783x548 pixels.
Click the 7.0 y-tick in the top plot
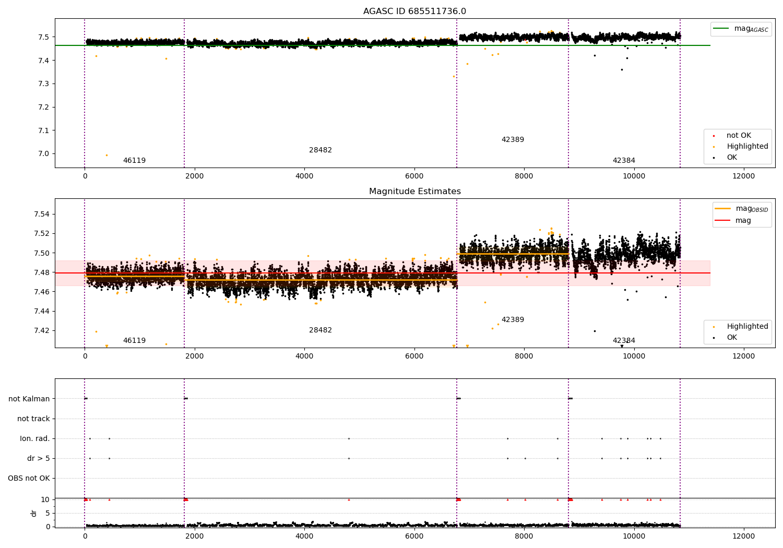pyautogui.click(x=43, y=154)
